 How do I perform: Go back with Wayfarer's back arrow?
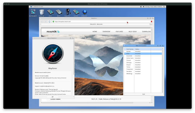point(42,22)
